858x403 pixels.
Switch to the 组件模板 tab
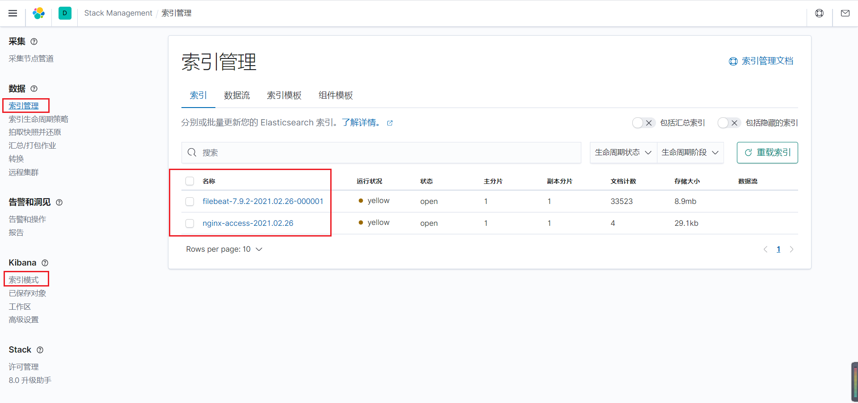point(336,96)
